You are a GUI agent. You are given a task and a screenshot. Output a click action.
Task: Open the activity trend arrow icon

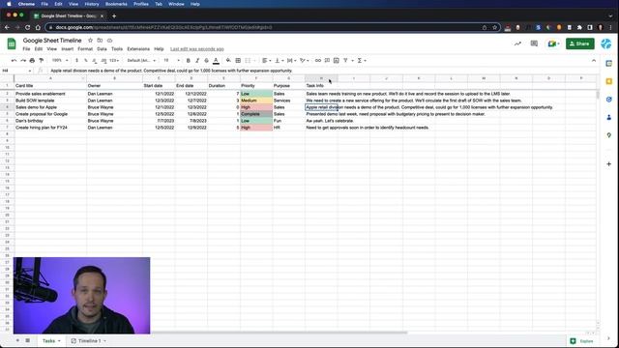(517, 43)
